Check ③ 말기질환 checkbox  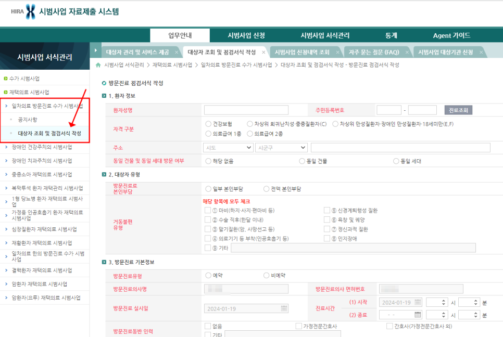coord(208,229)
